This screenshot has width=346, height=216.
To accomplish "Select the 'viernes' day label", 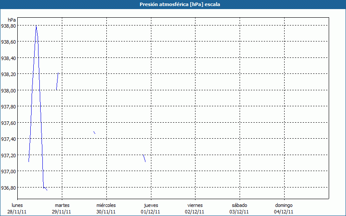I will [x=195, y=205].
